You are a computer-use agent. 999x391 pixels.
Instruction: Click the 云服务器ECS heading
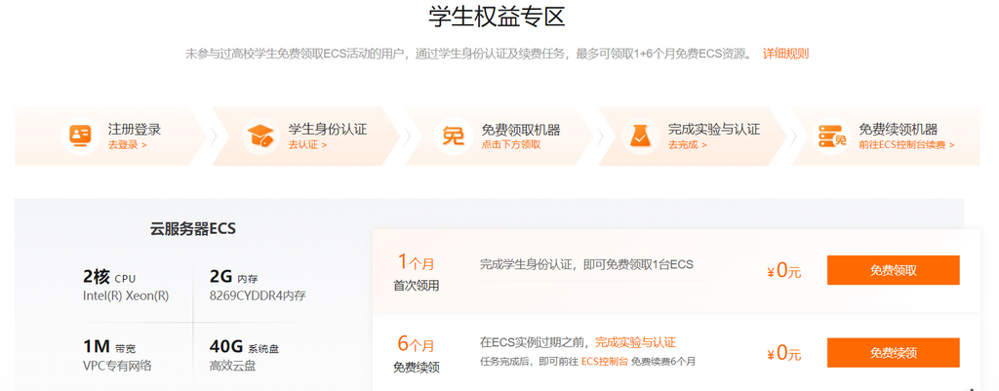(x=193, y=229)
